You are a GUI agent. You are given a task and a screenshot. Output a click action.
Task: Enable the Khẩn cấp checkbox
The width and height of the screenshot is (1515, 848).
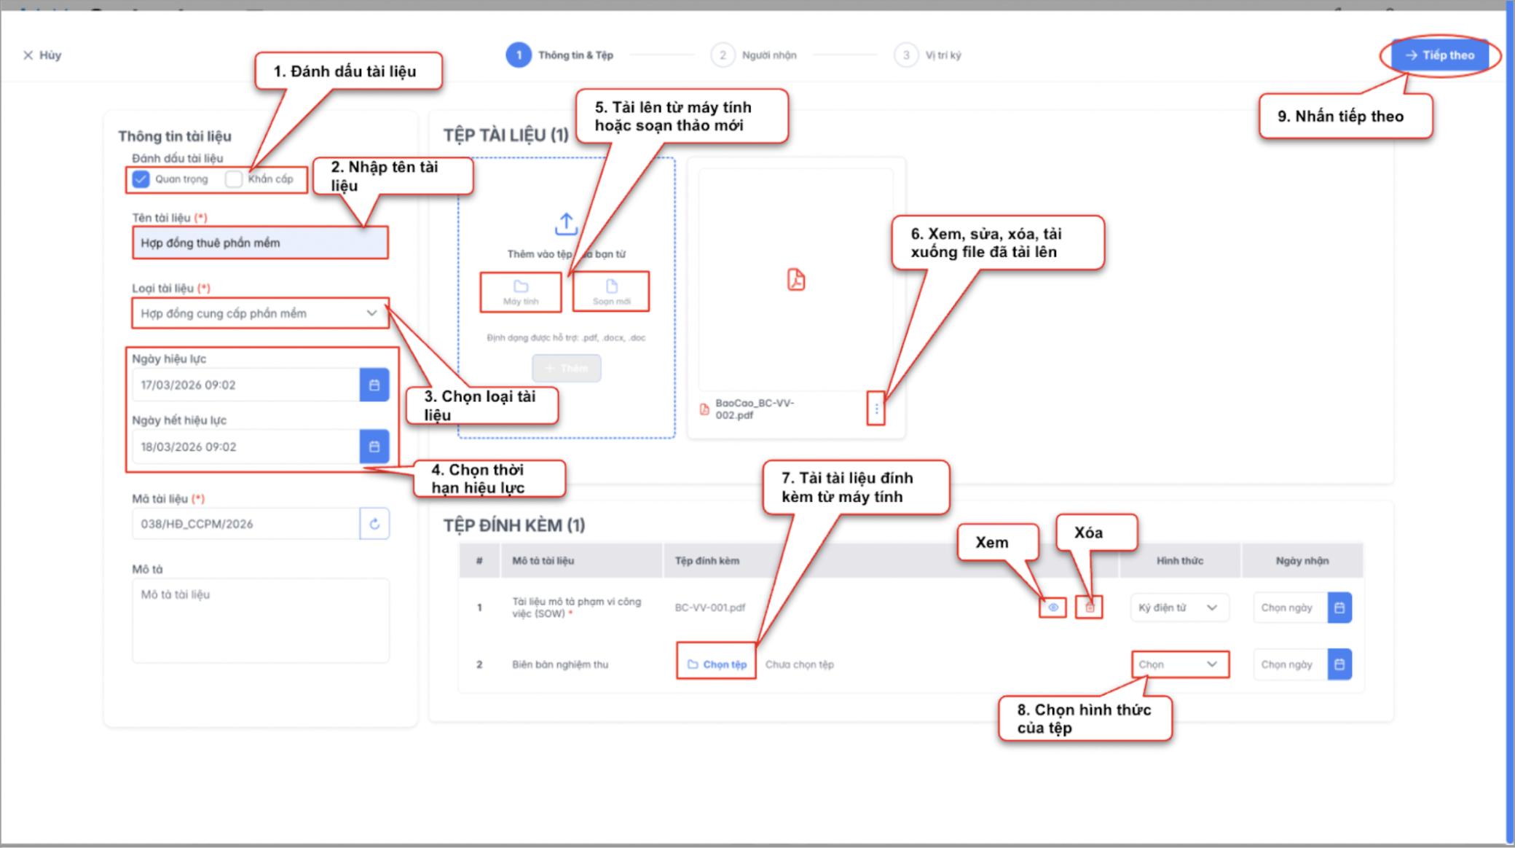[x=234, y=179]
